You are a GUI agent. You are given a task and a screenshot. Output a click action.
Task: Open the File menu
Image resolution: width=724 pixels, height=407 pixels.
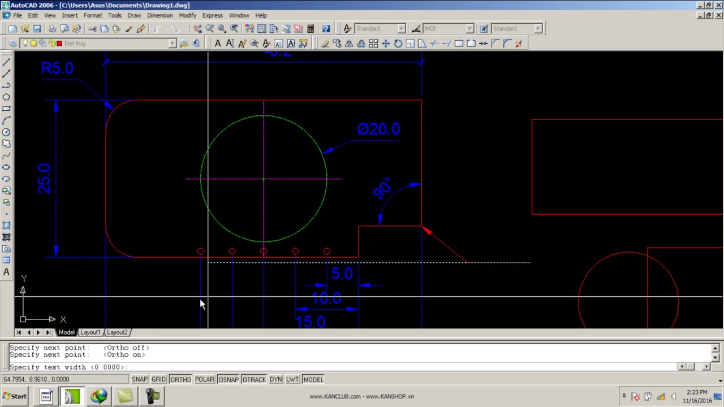coord(17,15)
